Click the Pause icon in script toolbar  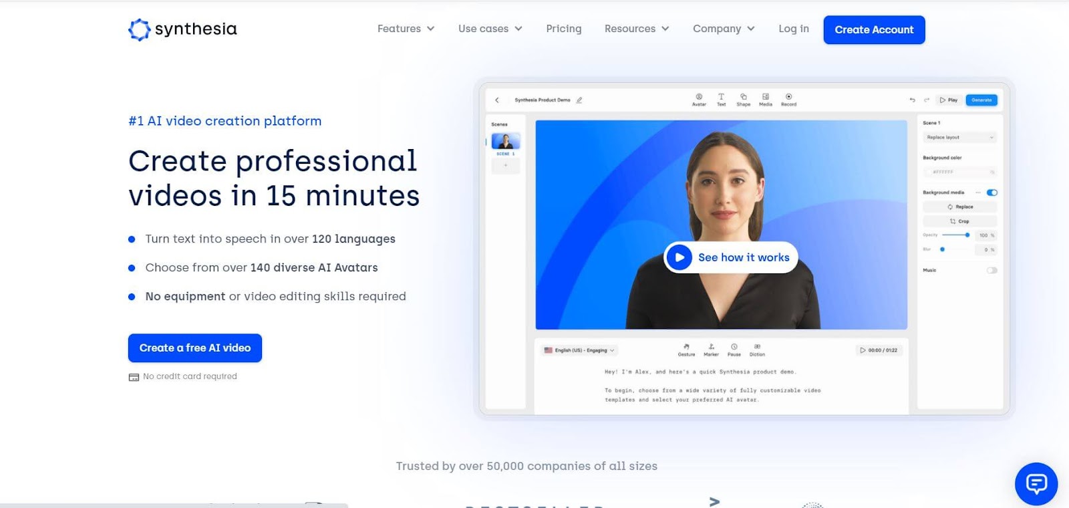pos(734,350)
